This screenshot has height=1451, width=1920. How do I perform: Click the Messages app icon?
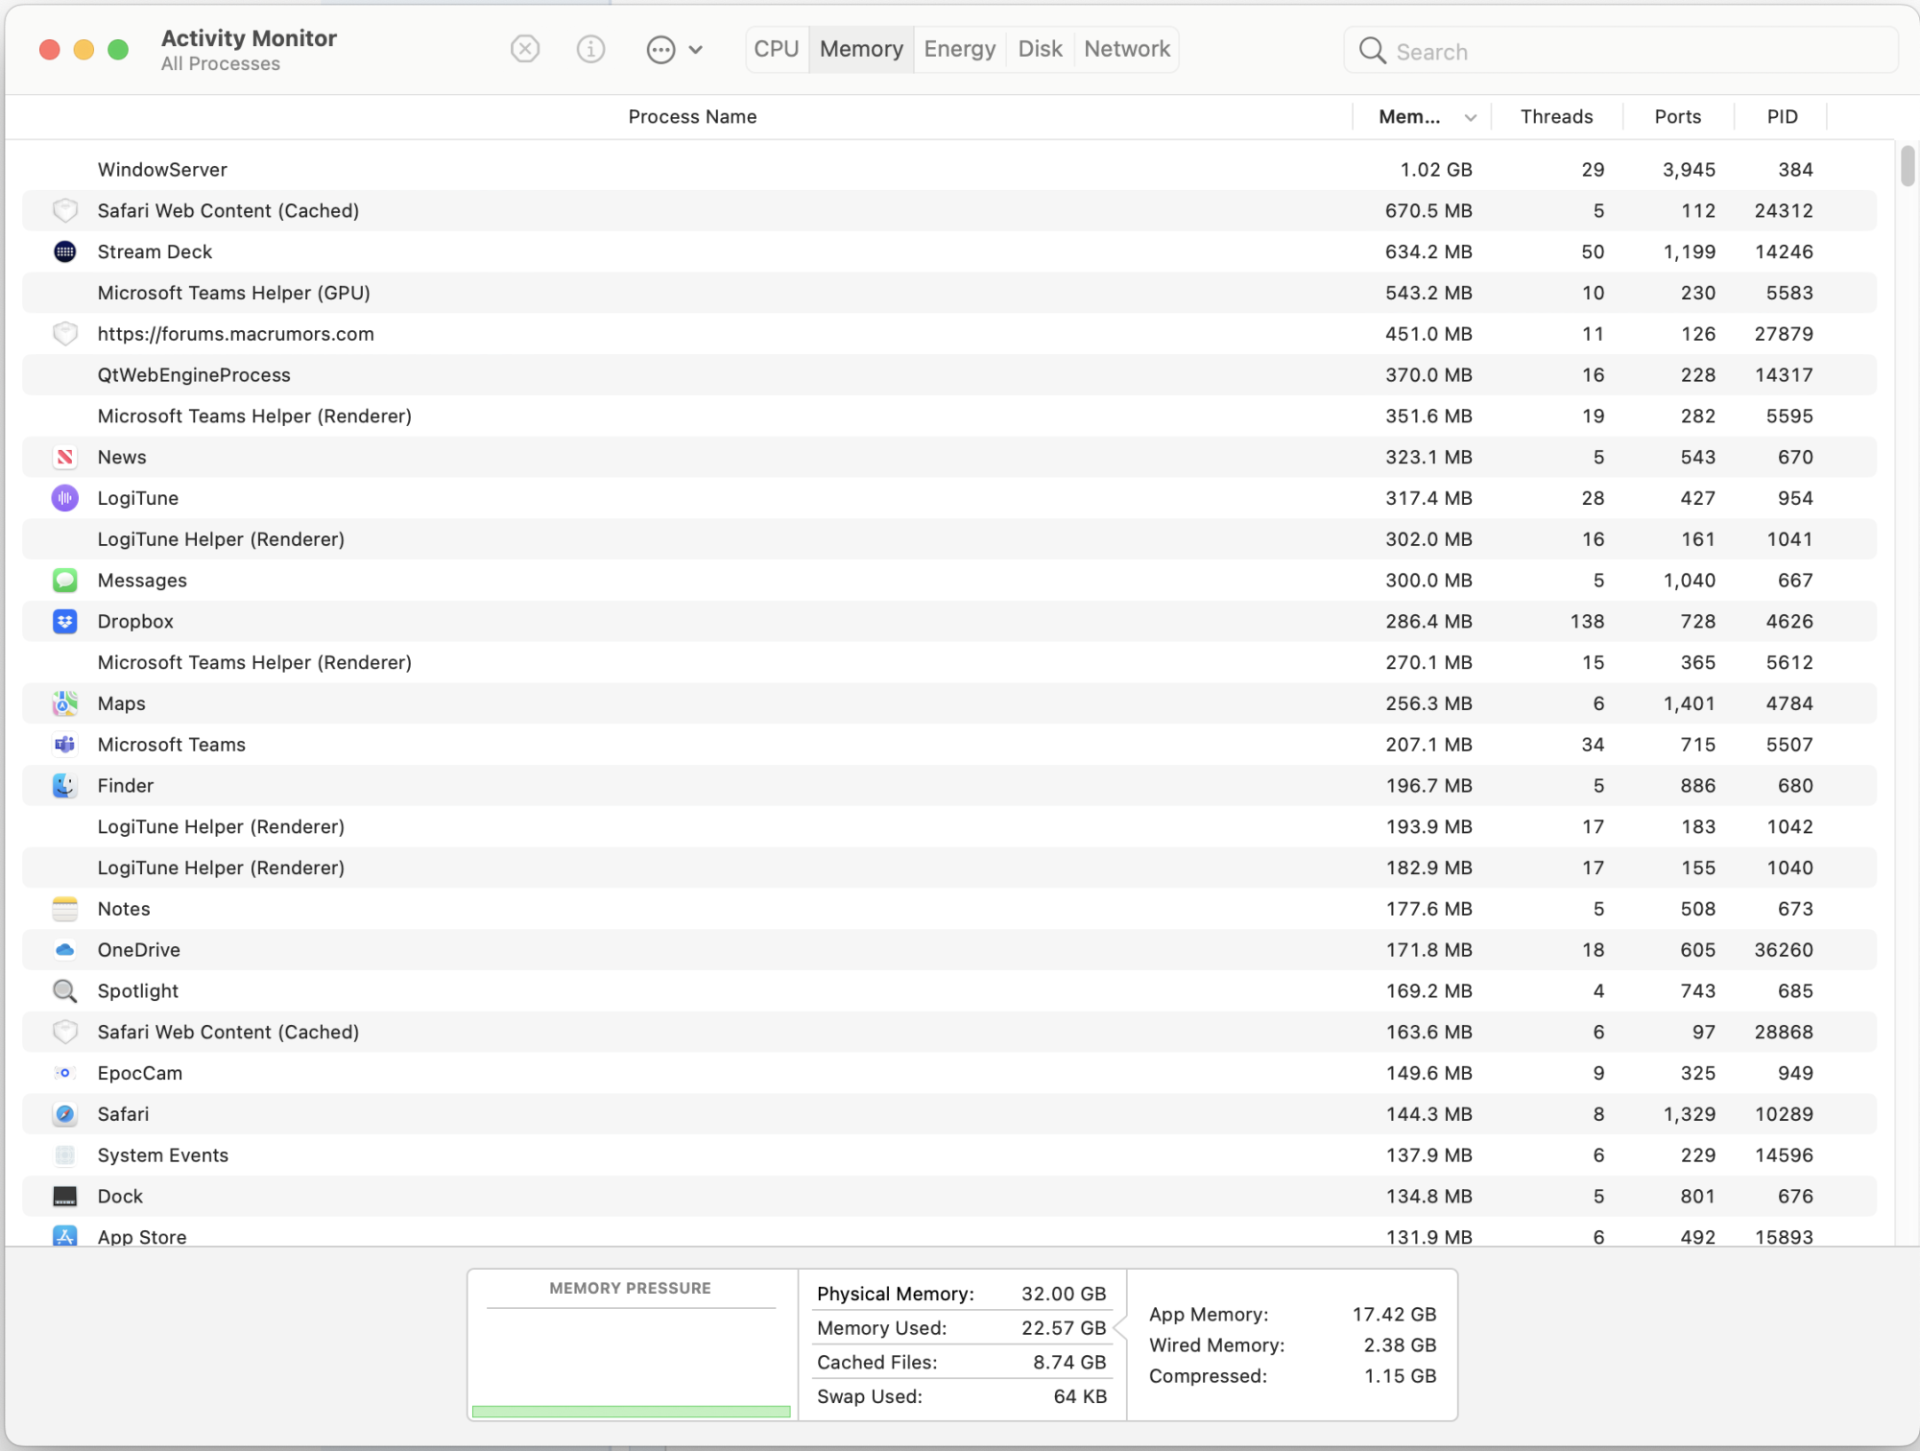(64, 580)
